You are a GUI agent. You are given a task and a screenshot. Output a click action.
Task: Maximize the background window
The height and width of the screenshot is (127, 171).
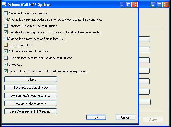tap(160, 5)
